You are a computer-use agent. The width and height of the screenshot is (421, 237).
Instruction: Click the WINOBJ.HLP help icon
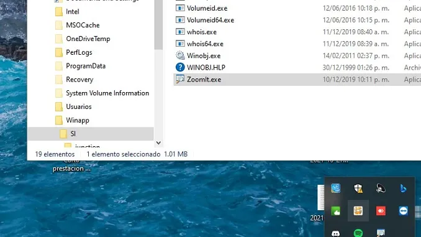coord(180,67)
